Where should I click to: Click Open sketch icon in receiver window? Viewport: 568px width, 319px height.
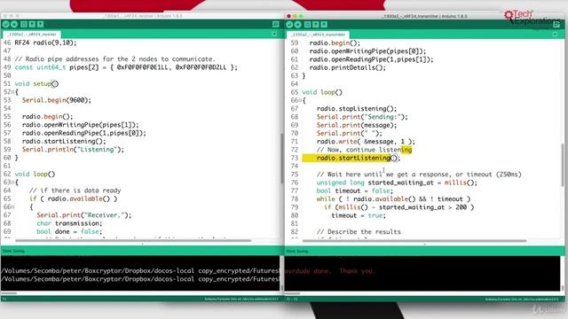(x=32, y=24)
